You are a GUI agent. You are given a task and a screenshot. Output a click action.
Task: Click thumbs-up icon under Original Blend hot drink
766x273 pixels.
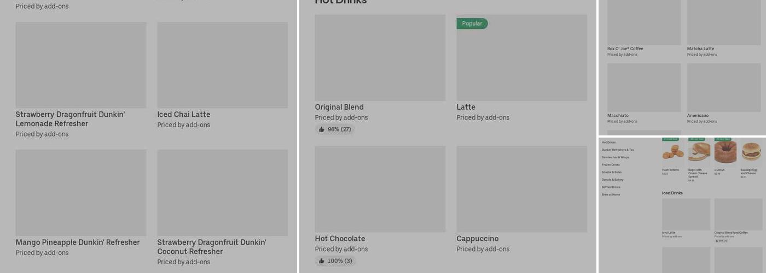pos(322,129)
